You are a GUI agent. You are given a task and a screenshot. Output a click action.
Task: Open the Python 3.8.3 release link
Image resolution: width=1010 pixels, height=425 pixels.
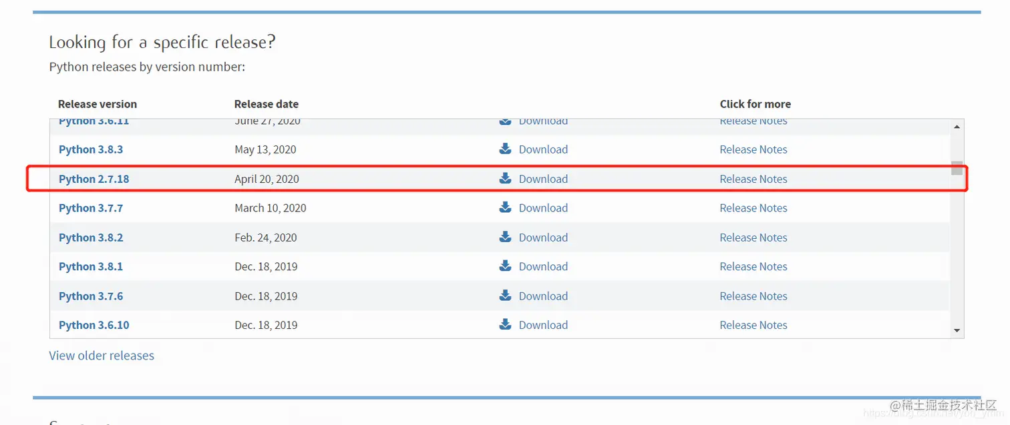pos(91,149)
